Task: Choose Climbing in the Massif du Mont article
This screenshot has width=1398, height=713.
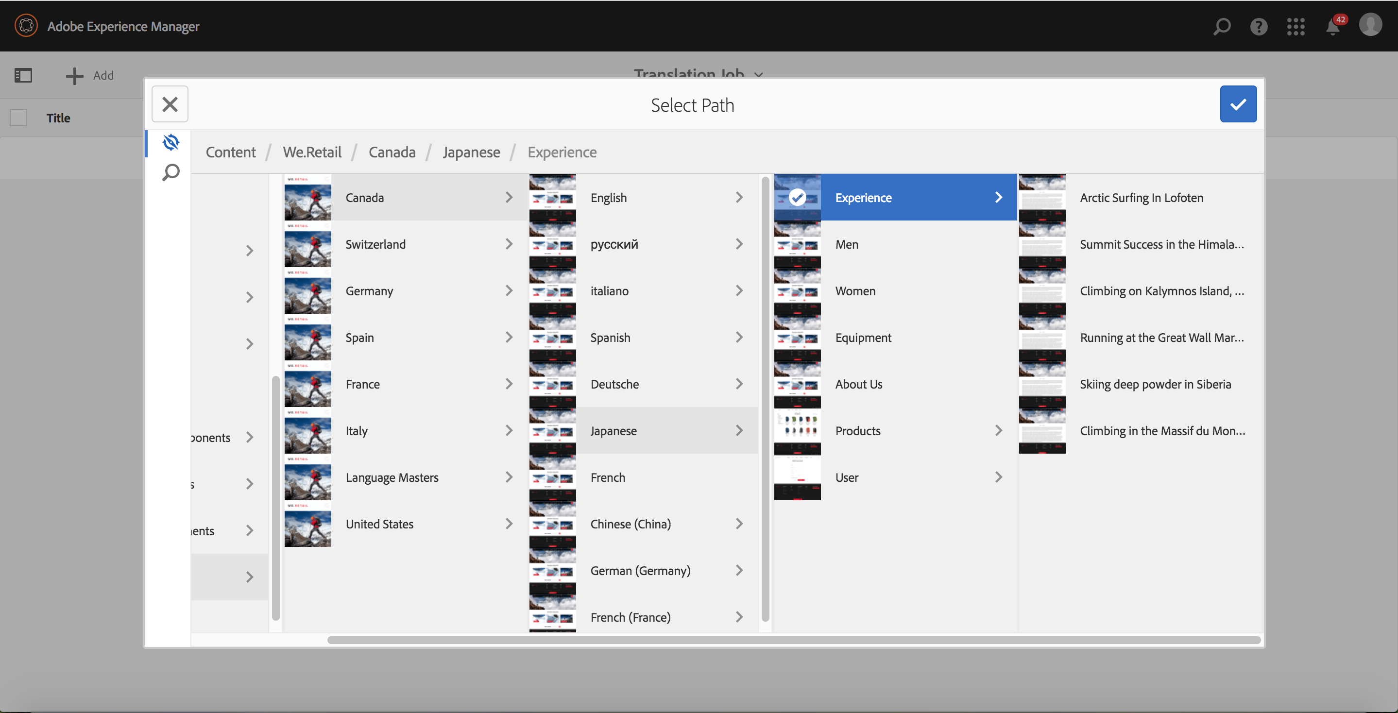Action: [1140, 430]
